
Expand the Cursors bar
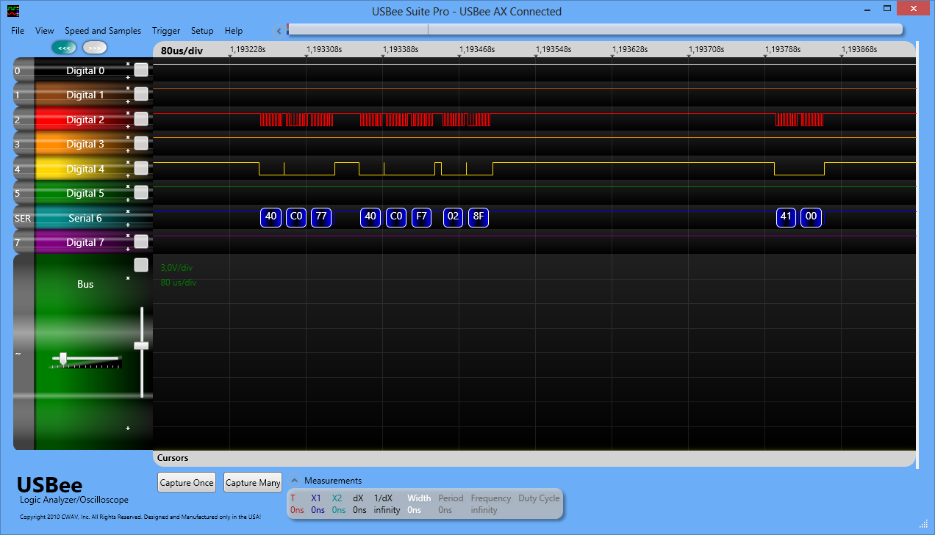click(x=534, y=458)
